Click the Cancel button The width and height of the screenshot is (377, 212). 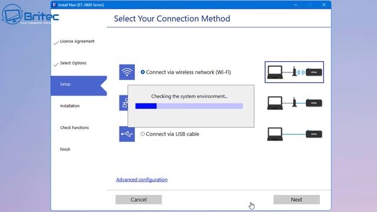click(138, 200)
